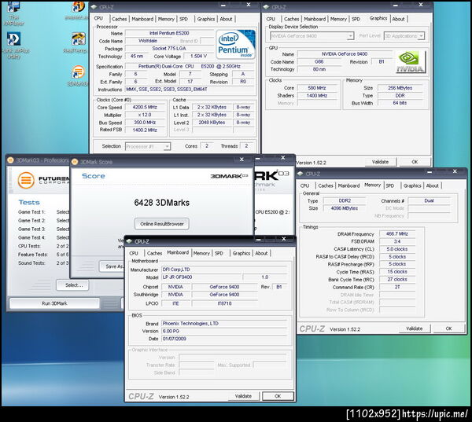Viewport: 472px width, 422px height.
Task: Click OK in the Mainboard CPU-Z window
Action: (x=278, y=396)
